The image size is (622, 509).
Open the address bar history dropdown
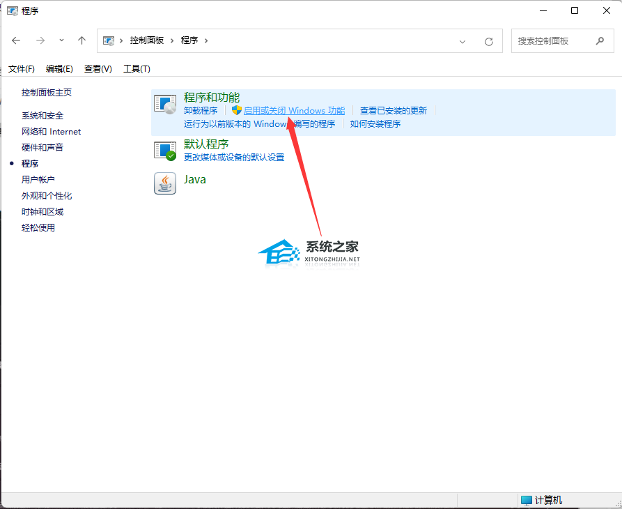coord(462,41)
